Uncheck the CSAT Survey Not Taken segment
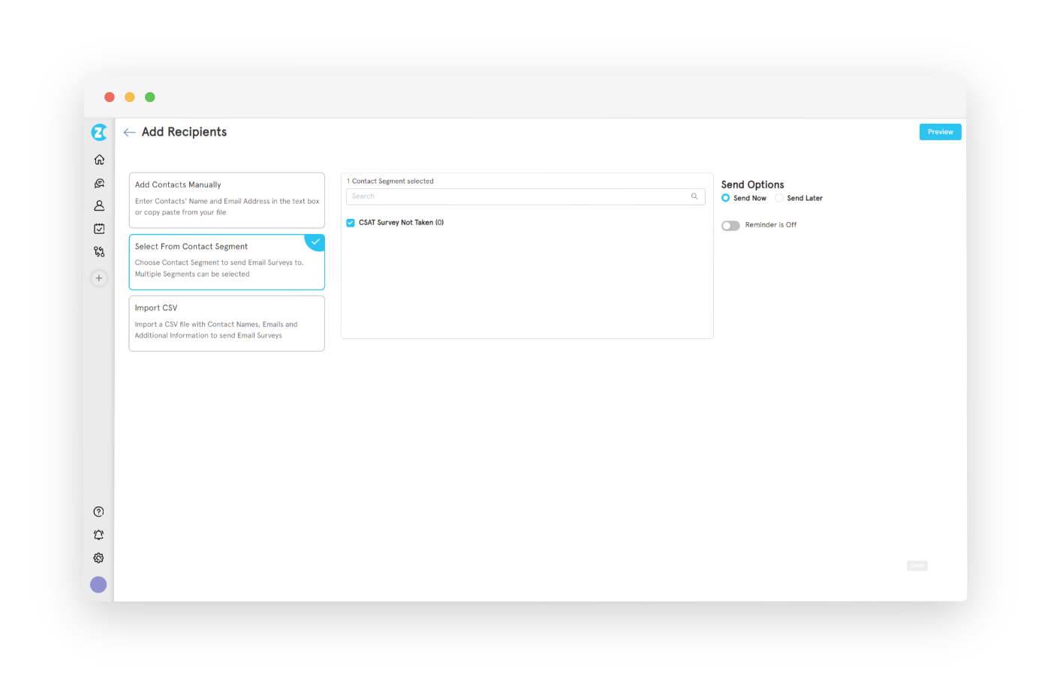 coord(350,223)
